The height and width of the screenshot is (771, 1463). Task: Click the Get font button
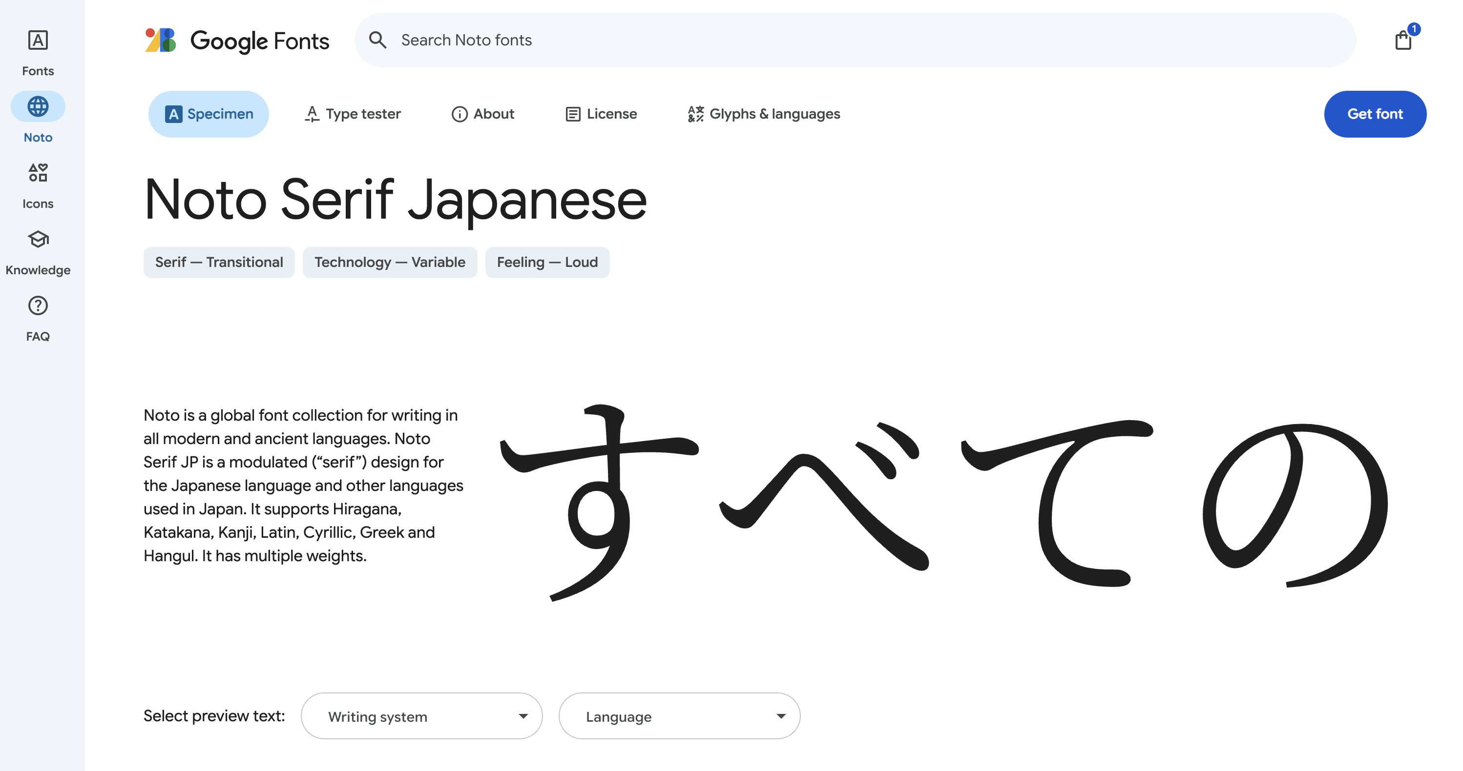1375,114
